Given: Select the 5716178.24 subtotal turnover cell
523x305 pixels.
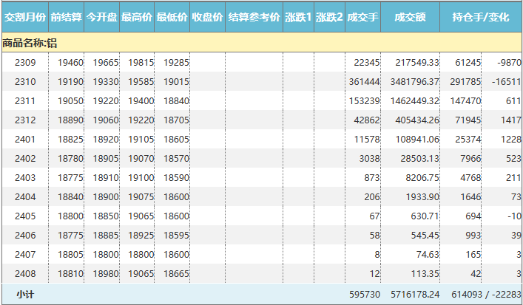Looking at the screenshot, I should pos(414,294).
